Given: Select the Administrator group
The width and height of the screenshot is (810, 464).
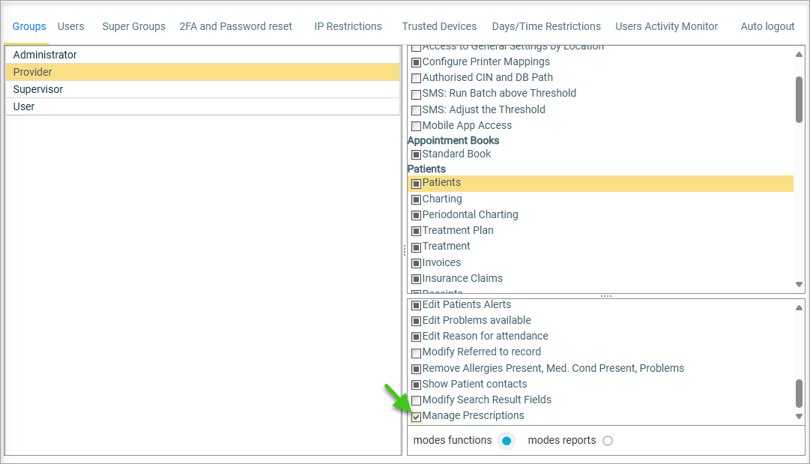Looking at the screenshot, I should tap(202, 55).
